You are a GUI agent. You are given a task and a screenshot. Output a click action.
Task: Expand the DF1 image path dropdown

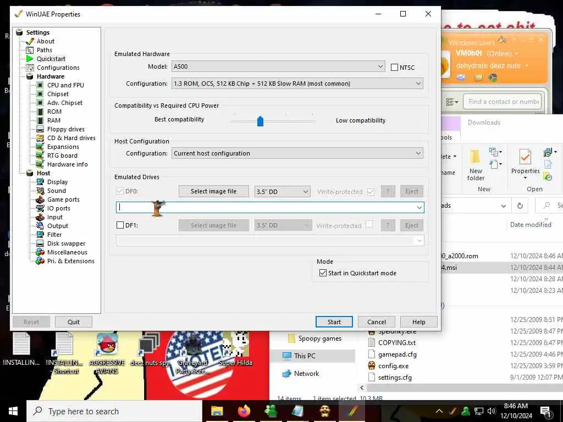pos(419,241)
